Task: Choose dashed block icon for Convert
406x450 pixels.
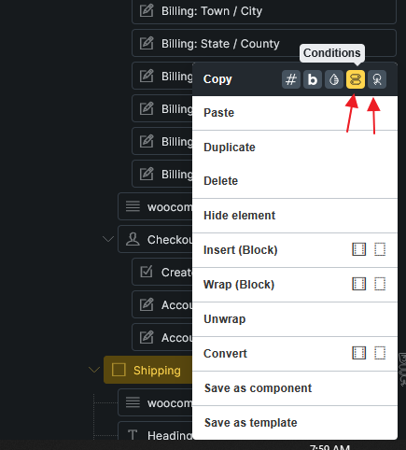Action: [380, 353]
